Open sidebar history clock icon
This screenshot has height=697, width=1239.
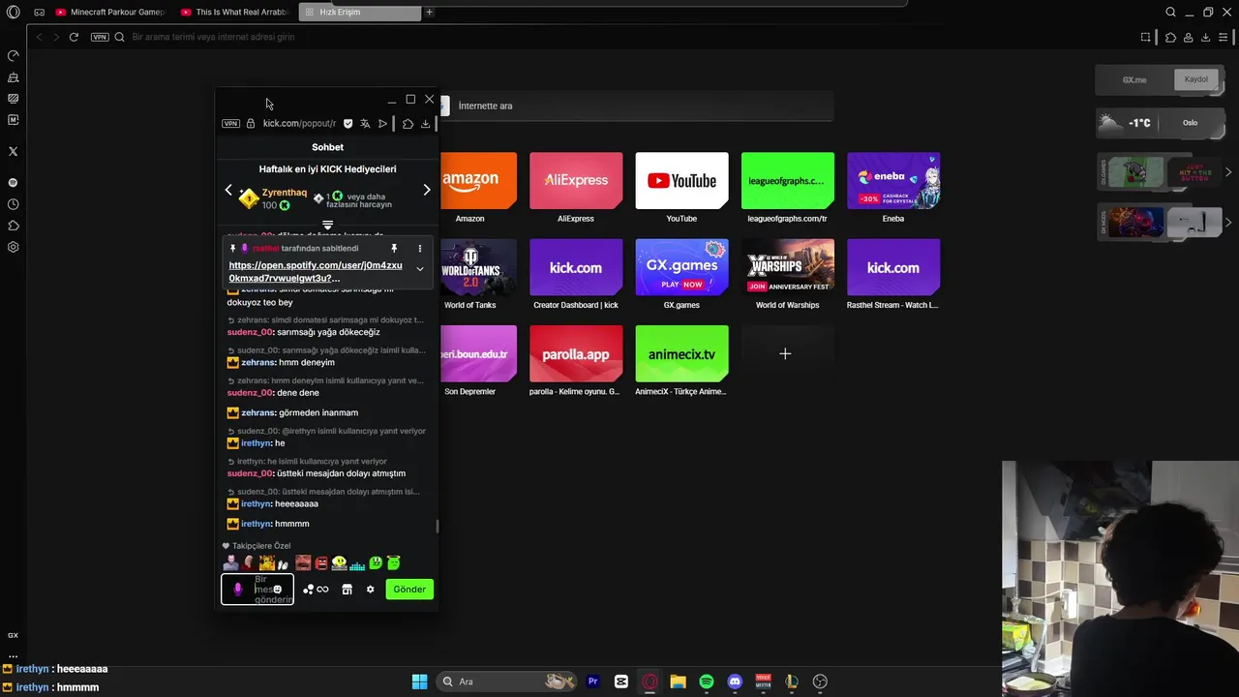[13, 204]
